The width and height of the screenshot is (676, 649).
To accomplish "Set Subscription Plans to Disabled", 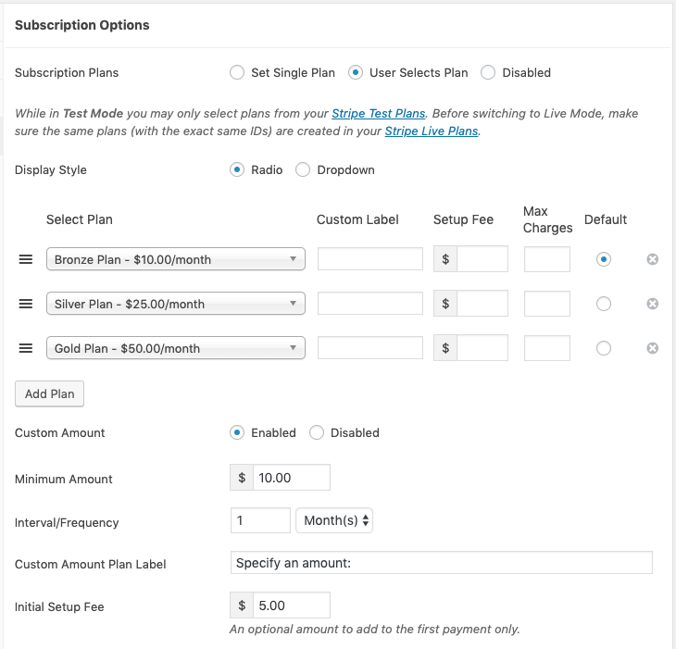I will click(488, 72).
